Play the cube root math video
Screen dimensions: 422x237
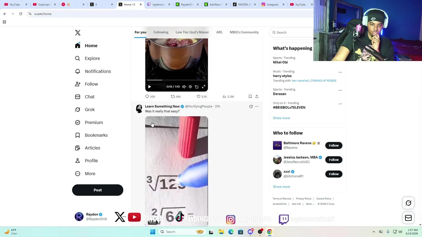[x=176, y=171]
